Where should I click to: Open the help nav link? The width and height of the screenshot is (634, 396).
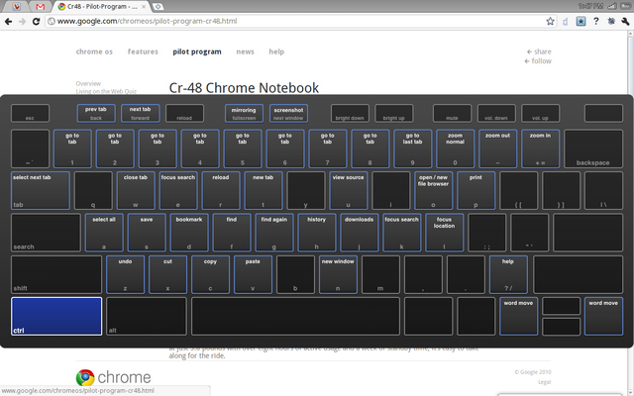276,51
